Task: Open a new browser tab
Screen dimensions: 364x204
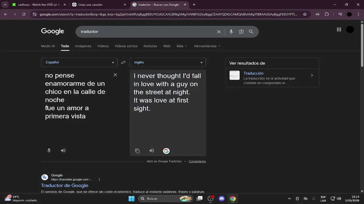Action: click(x=194, y=5)
